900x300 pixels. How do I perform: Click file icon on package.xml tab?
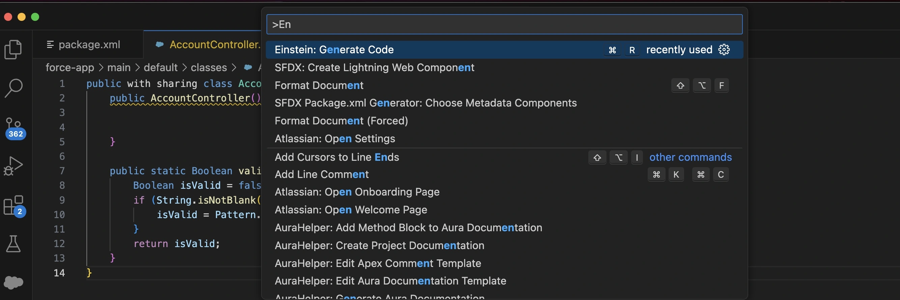coord(50,44)
